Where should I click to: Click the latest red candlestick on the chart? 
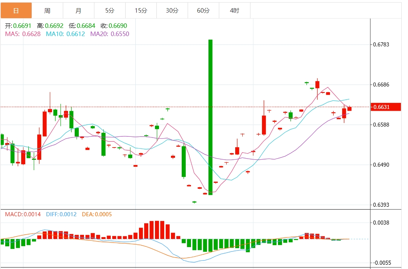349,108
